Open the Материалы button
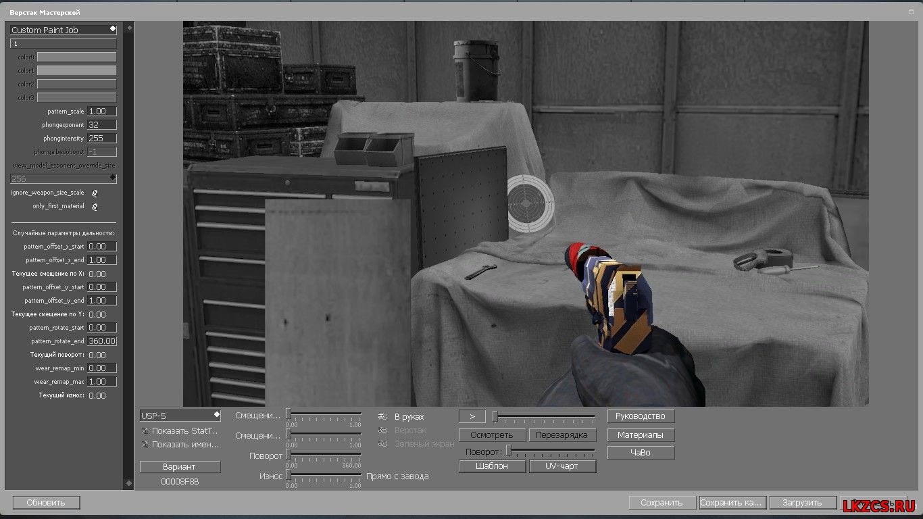The width and height of the screenshot is (923, 519). [x=641, y=435]
